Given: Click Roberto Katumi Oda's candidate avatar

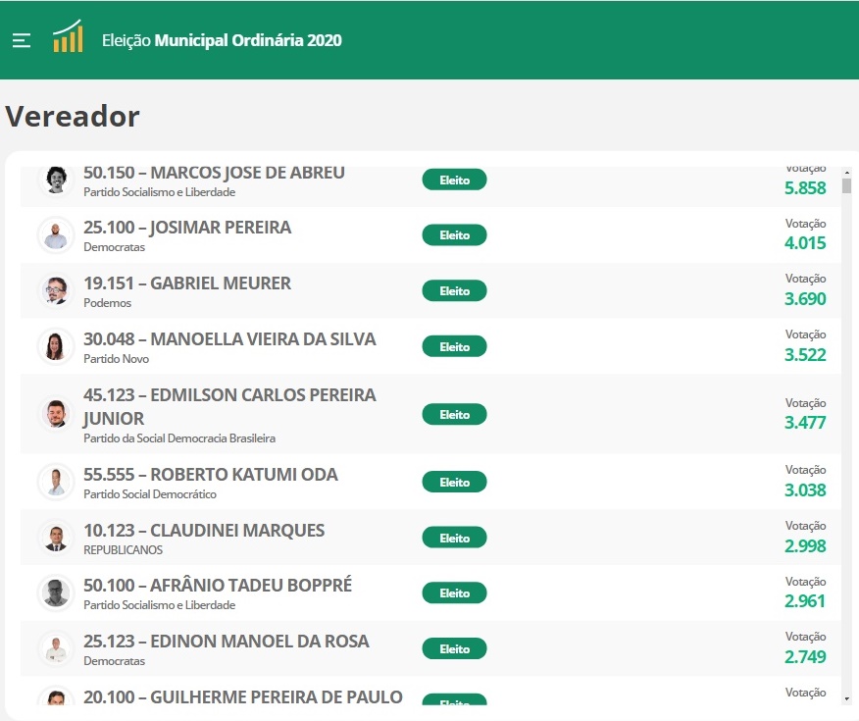Looking at the screenshot, I should coord(56,483).
